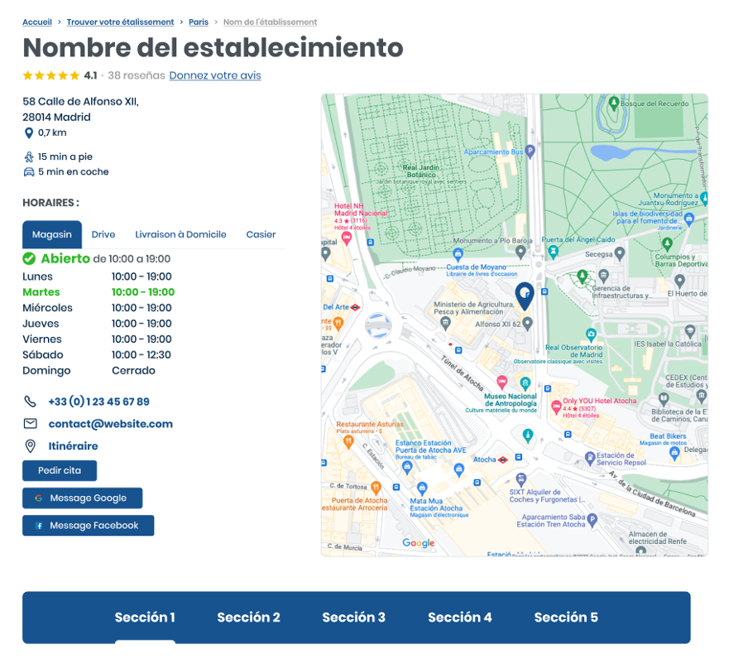Viewport: 748px width, 659px height.
Task: Open the Mata Mua Estación Atocha marker
Action: coord(422,488)
